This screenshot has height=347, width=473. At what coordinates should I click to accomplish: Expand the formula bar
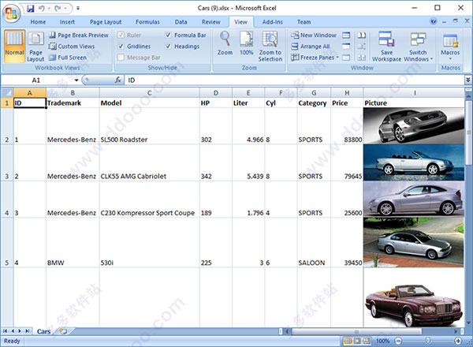point(467,80)
